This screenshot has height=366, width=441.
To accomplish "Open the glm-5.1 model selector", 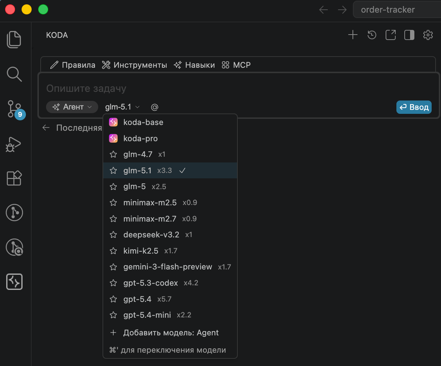I will click(122, 107).
